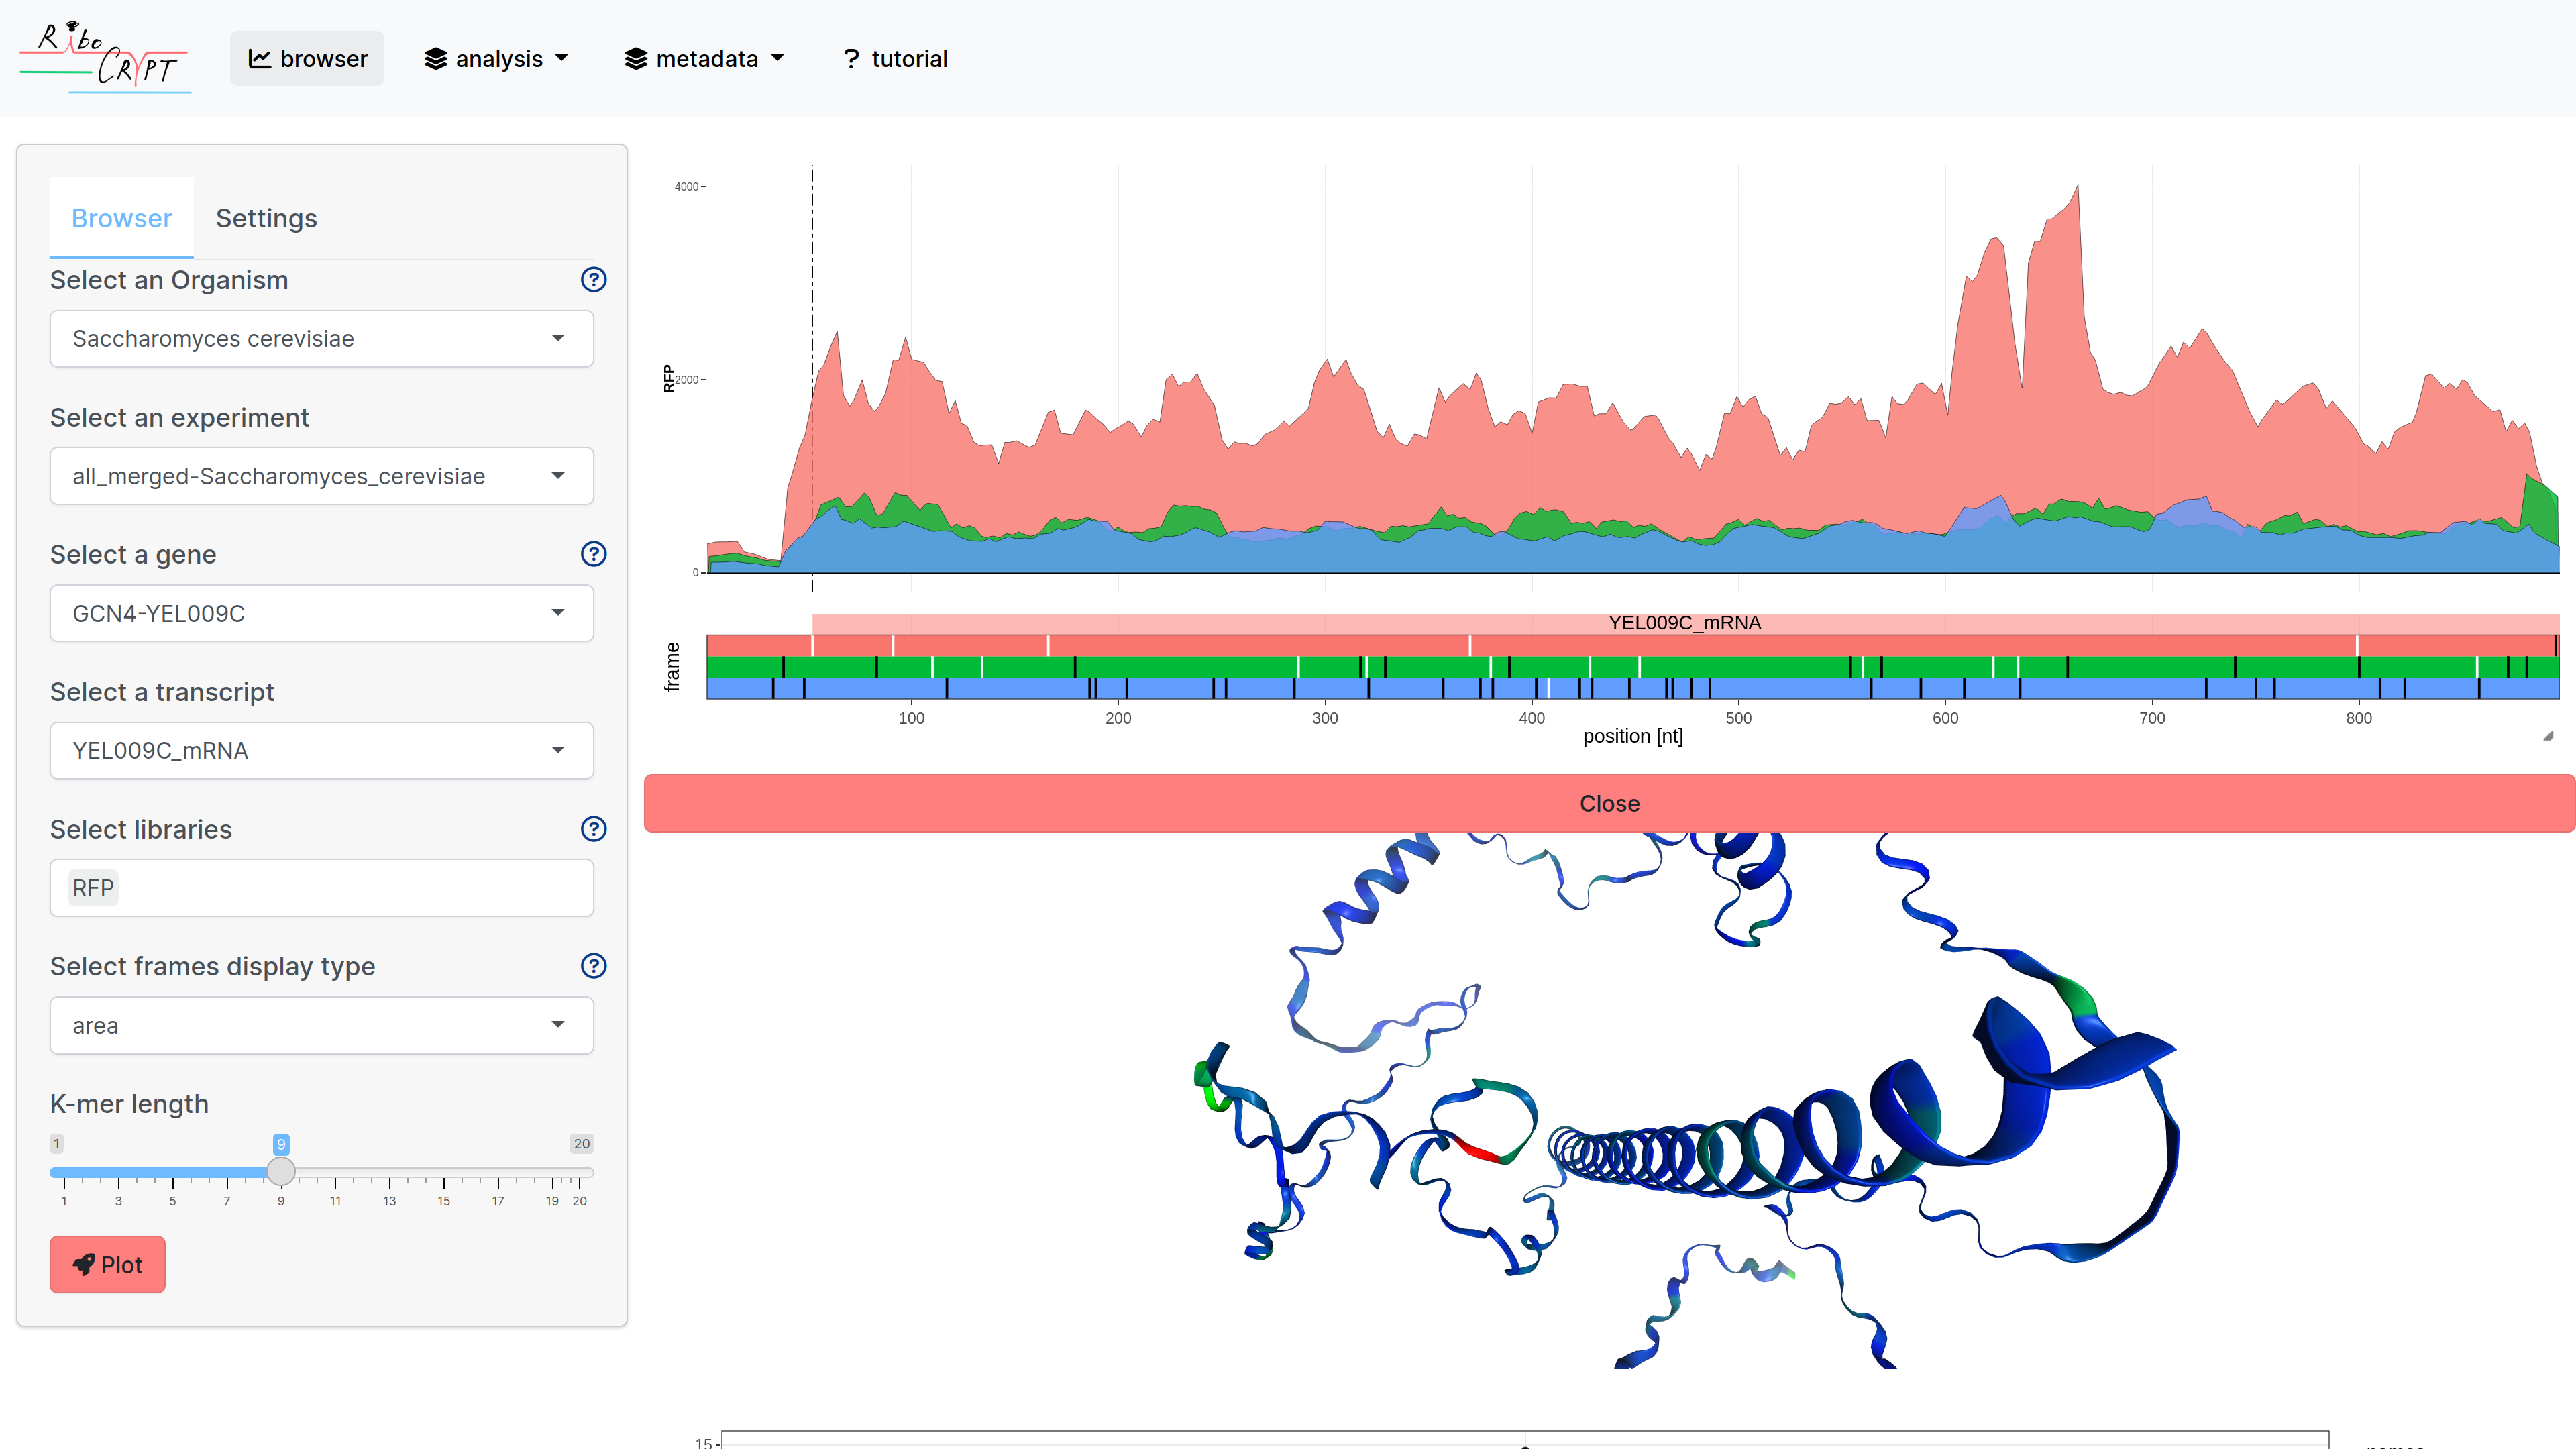Click the K-mer length slider handle
Image resolution: width=2576 pixels, height=1449 pixels.
[x=281, y=1171]
